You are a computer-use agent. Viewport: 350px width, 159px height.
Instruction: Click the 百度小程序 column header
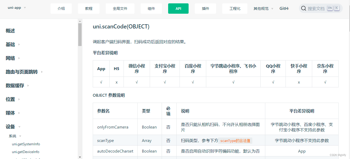click(x=193, y=69)
